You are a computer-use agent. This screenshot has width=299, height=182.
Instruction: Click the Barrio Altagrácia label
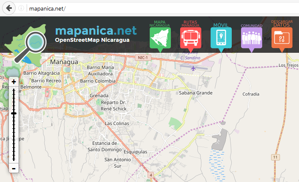41,73
